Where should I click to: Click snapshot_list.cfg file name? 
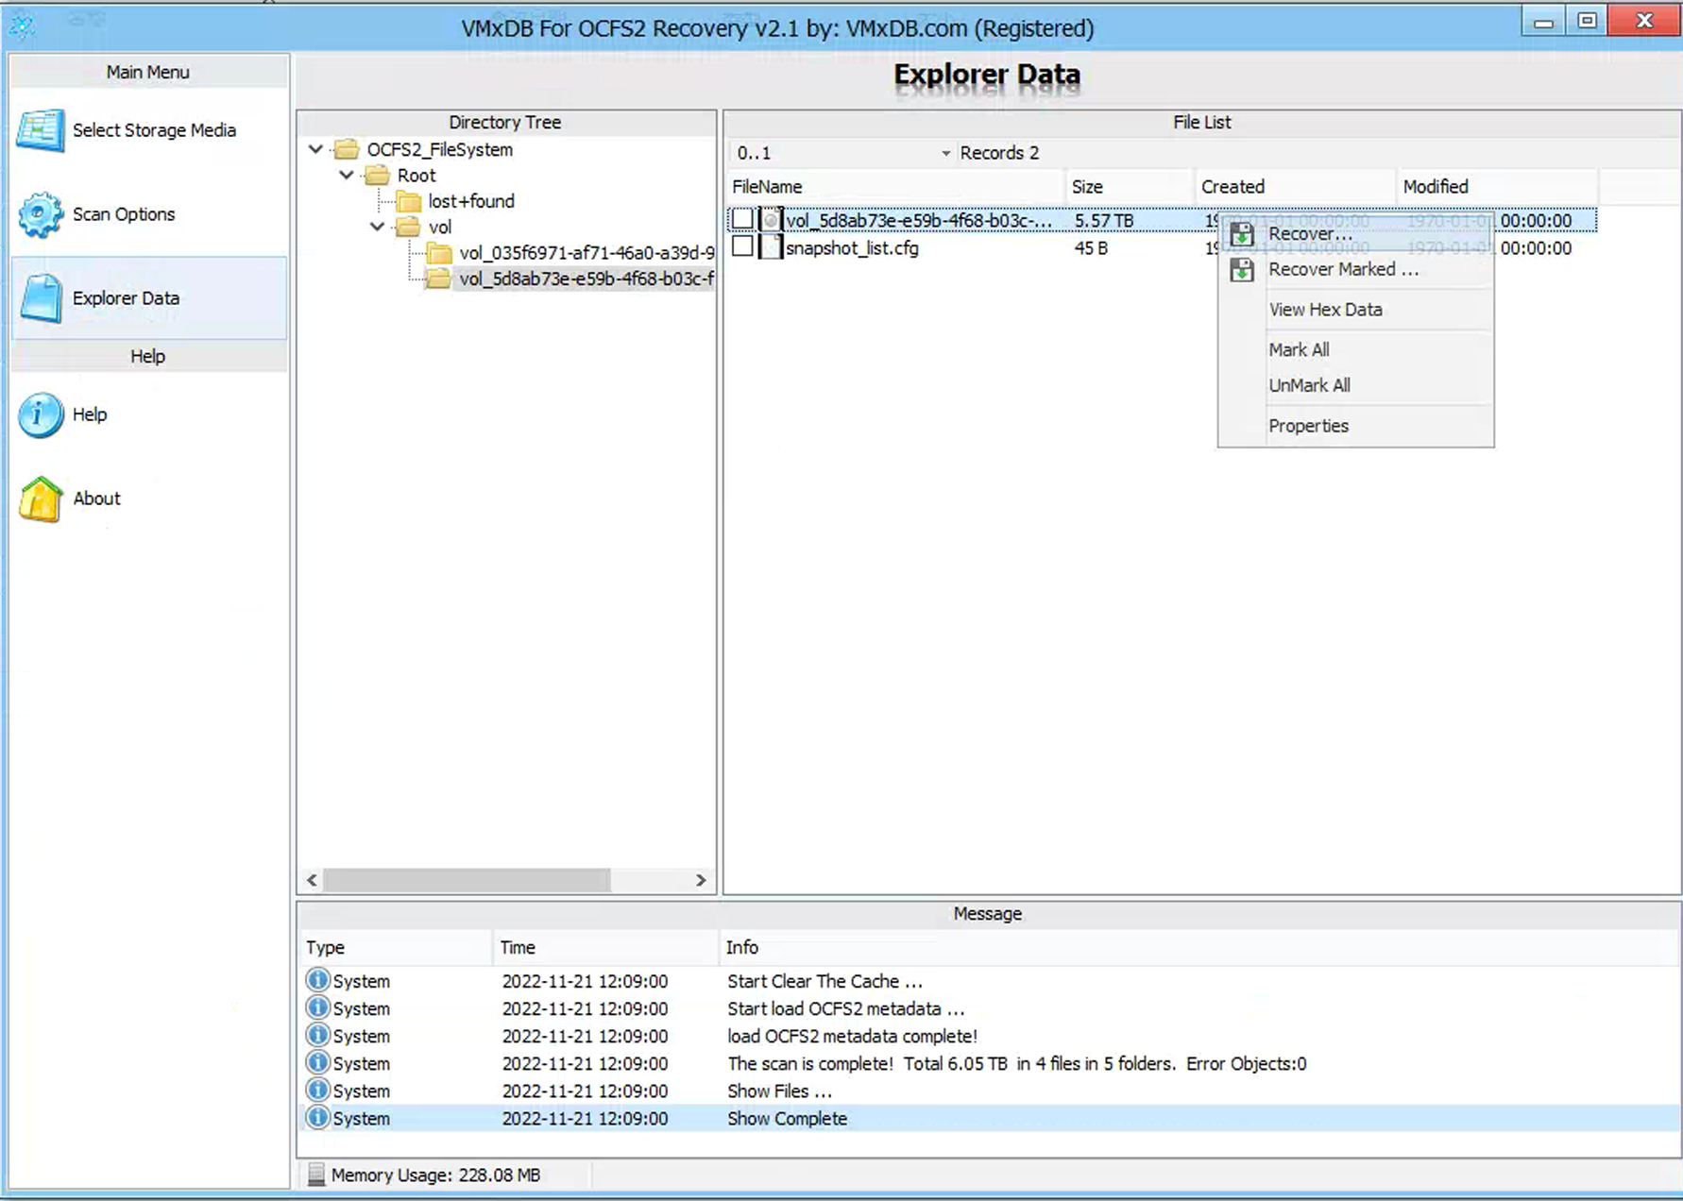(x=852, y=247)
